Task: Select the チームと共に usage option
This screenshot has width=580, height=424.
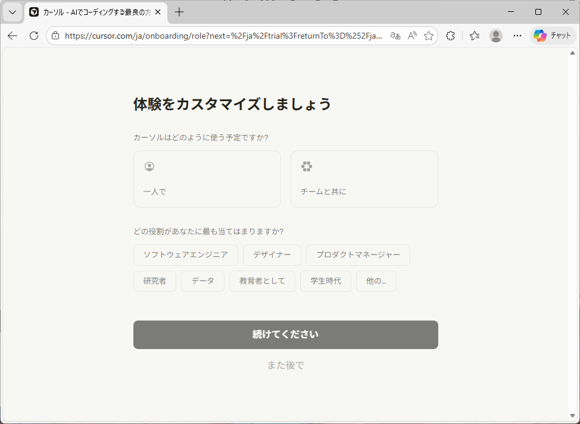Action: click(364, 179)
